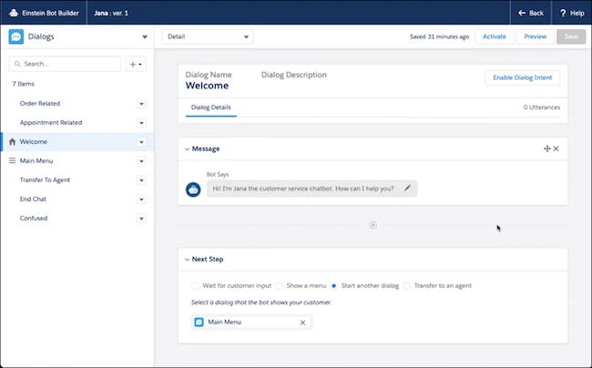The image size is (592, 368).
Task: Click the Dialogs chat bubble icon
Action: pyautogui.click(x=15, y=36)
